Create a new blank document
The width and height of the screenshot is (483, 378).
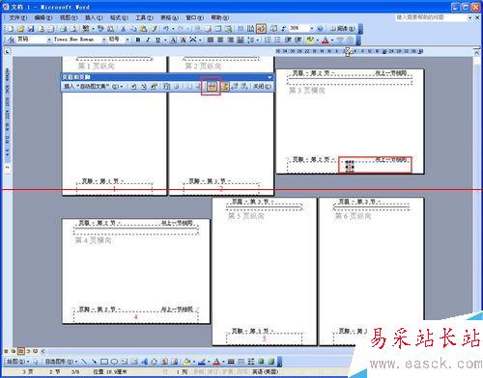(x=11, y=29)
